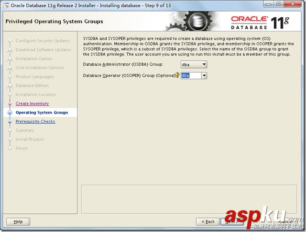This screenshot has height=232, width=306.
Task: Open the OSDBA group dropdown
Action: point(194,64)
